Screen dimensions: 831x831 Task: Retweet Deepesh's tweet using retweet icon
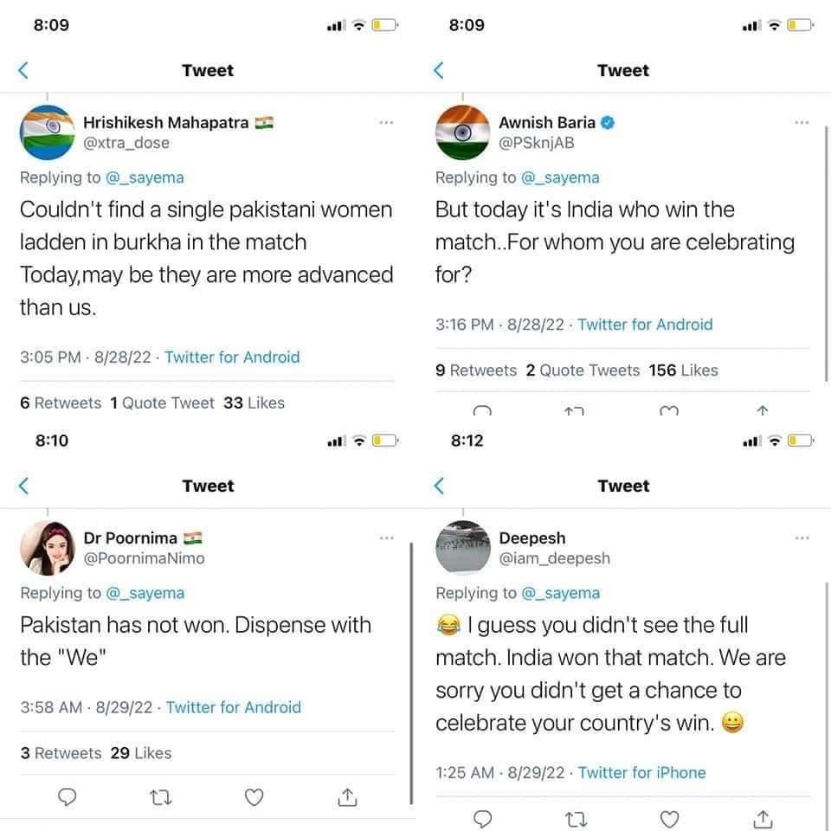(x=577, y=817)
